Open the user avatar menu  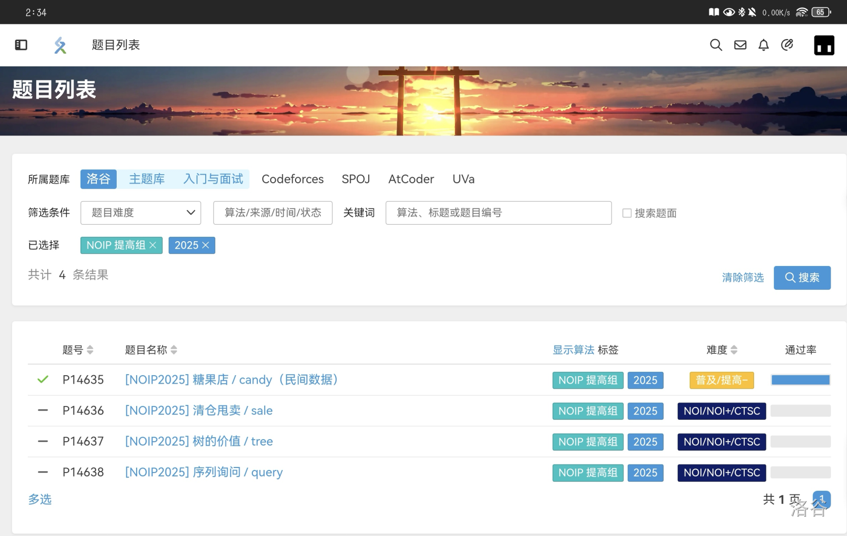click(x=824, y=45)
